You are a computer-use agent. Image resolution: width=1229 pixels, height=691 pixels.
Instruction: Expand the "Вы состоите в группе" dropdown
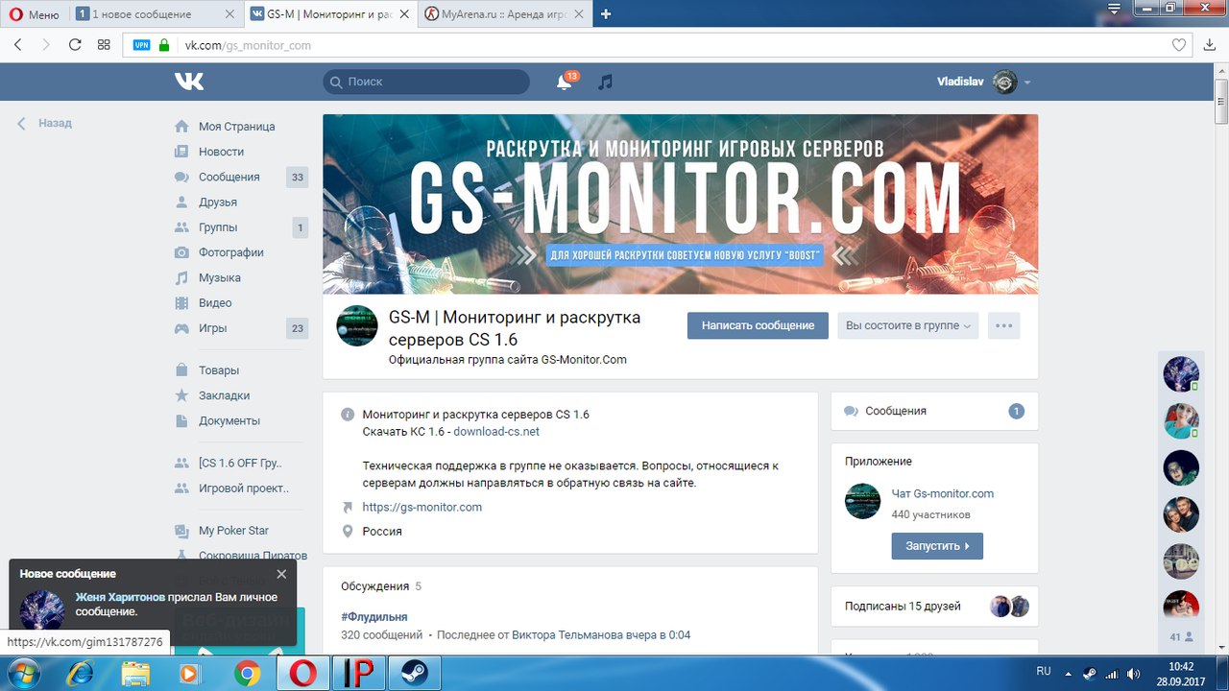(x=907, y=325)
